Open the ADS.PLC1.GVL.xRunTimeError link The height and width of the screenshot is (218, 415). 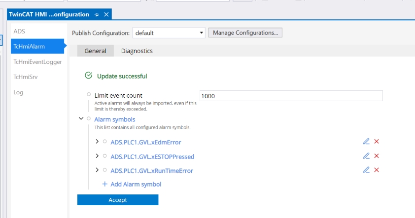coord(152,171)
